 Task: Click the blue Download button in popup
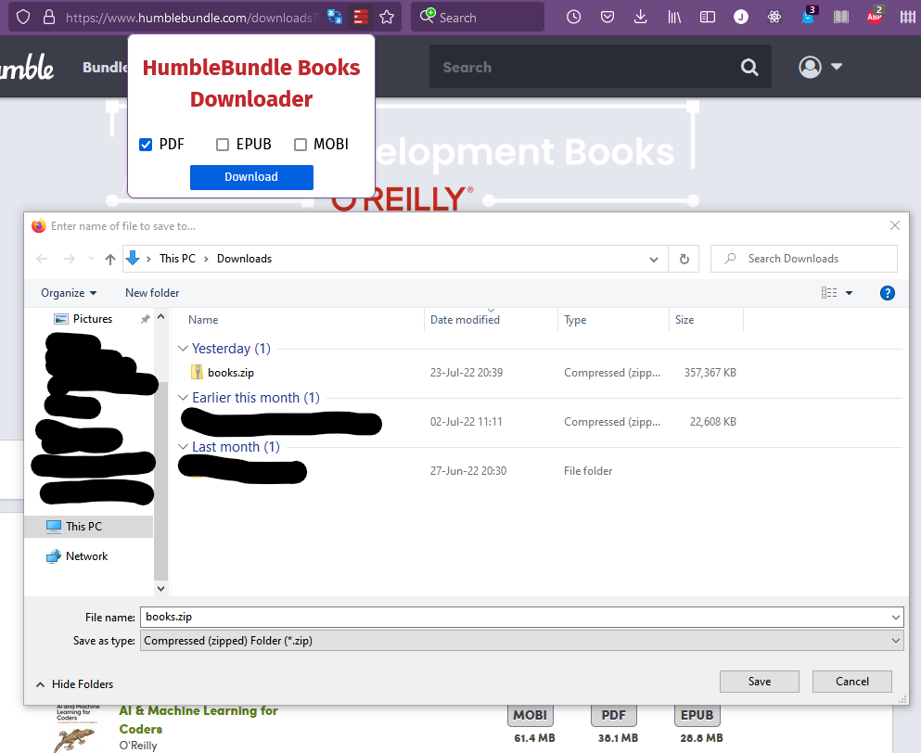point(251,177)
